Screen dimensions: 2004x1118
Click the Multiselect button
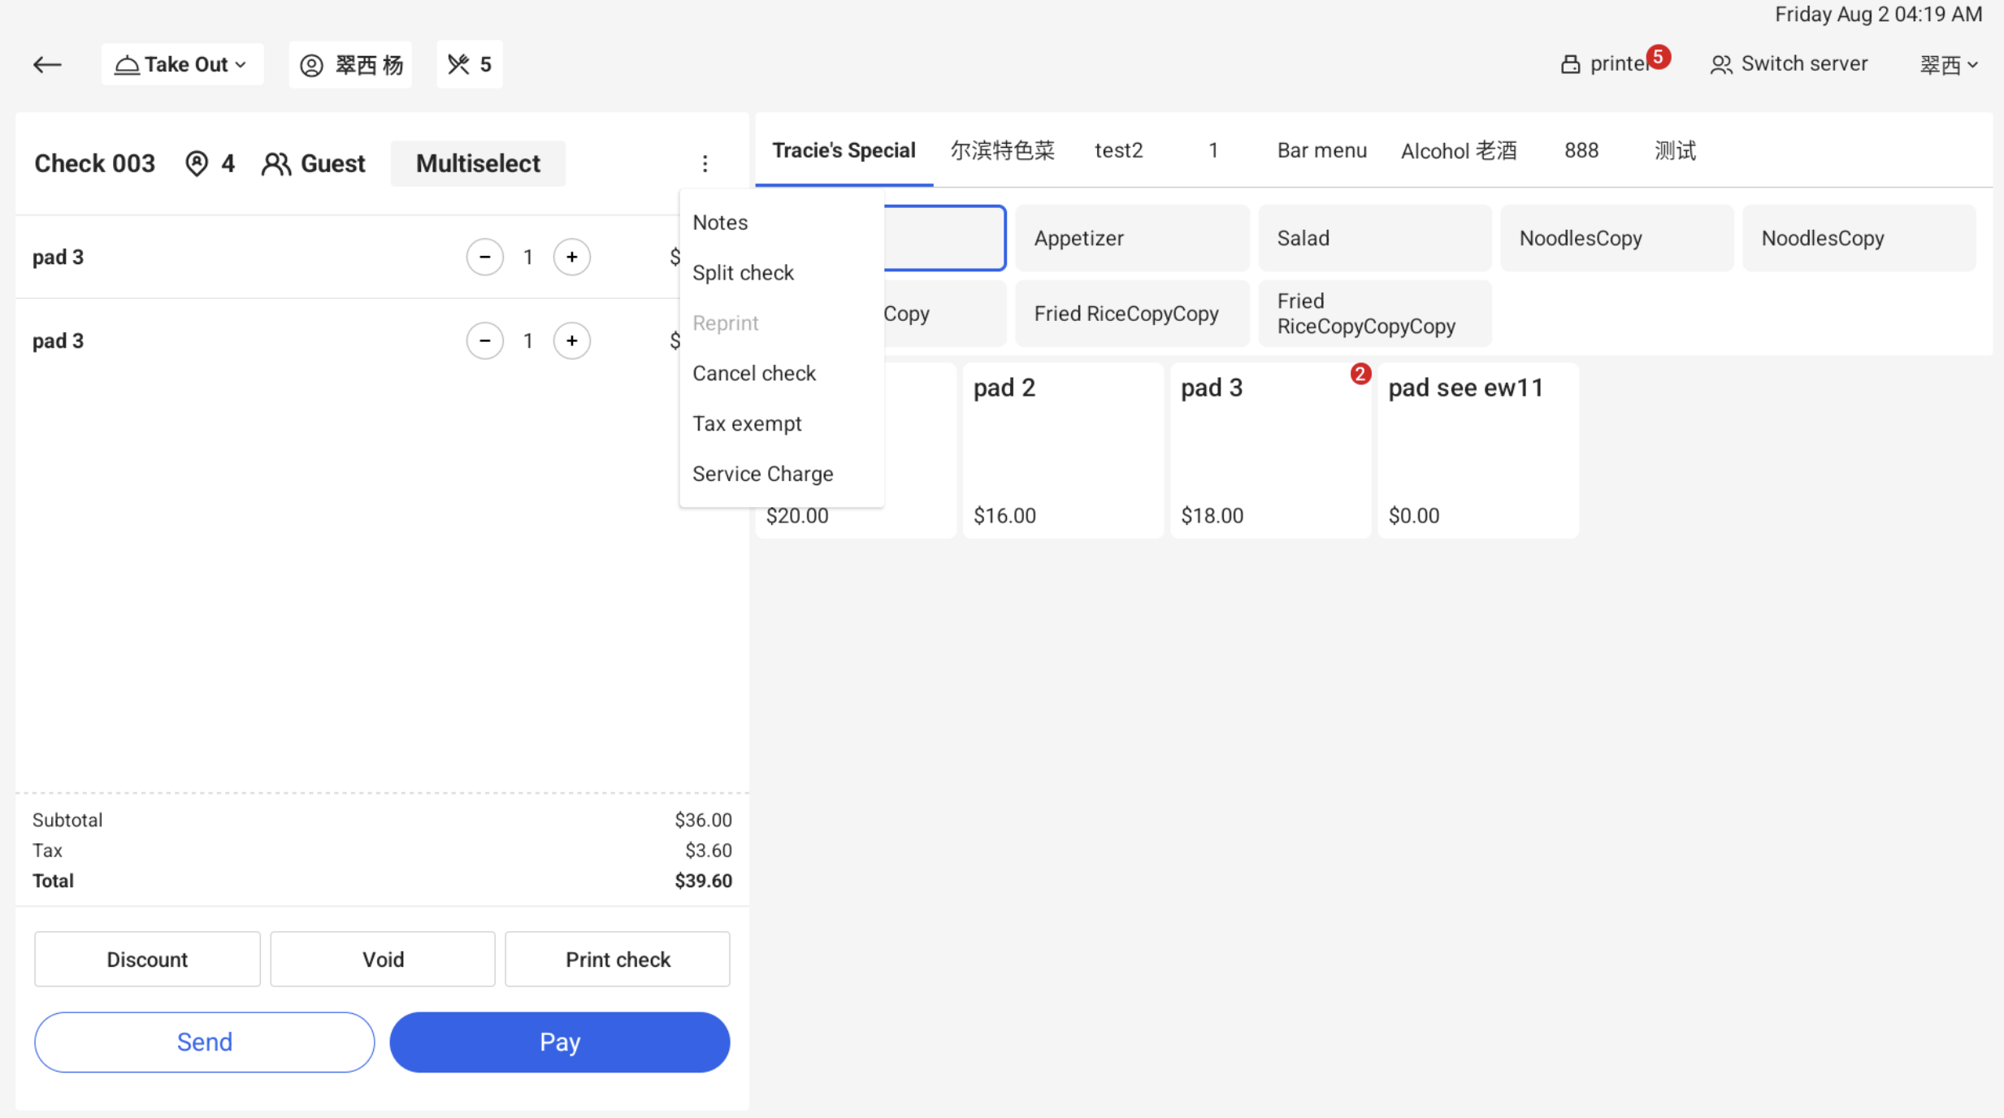pos(478,163)
